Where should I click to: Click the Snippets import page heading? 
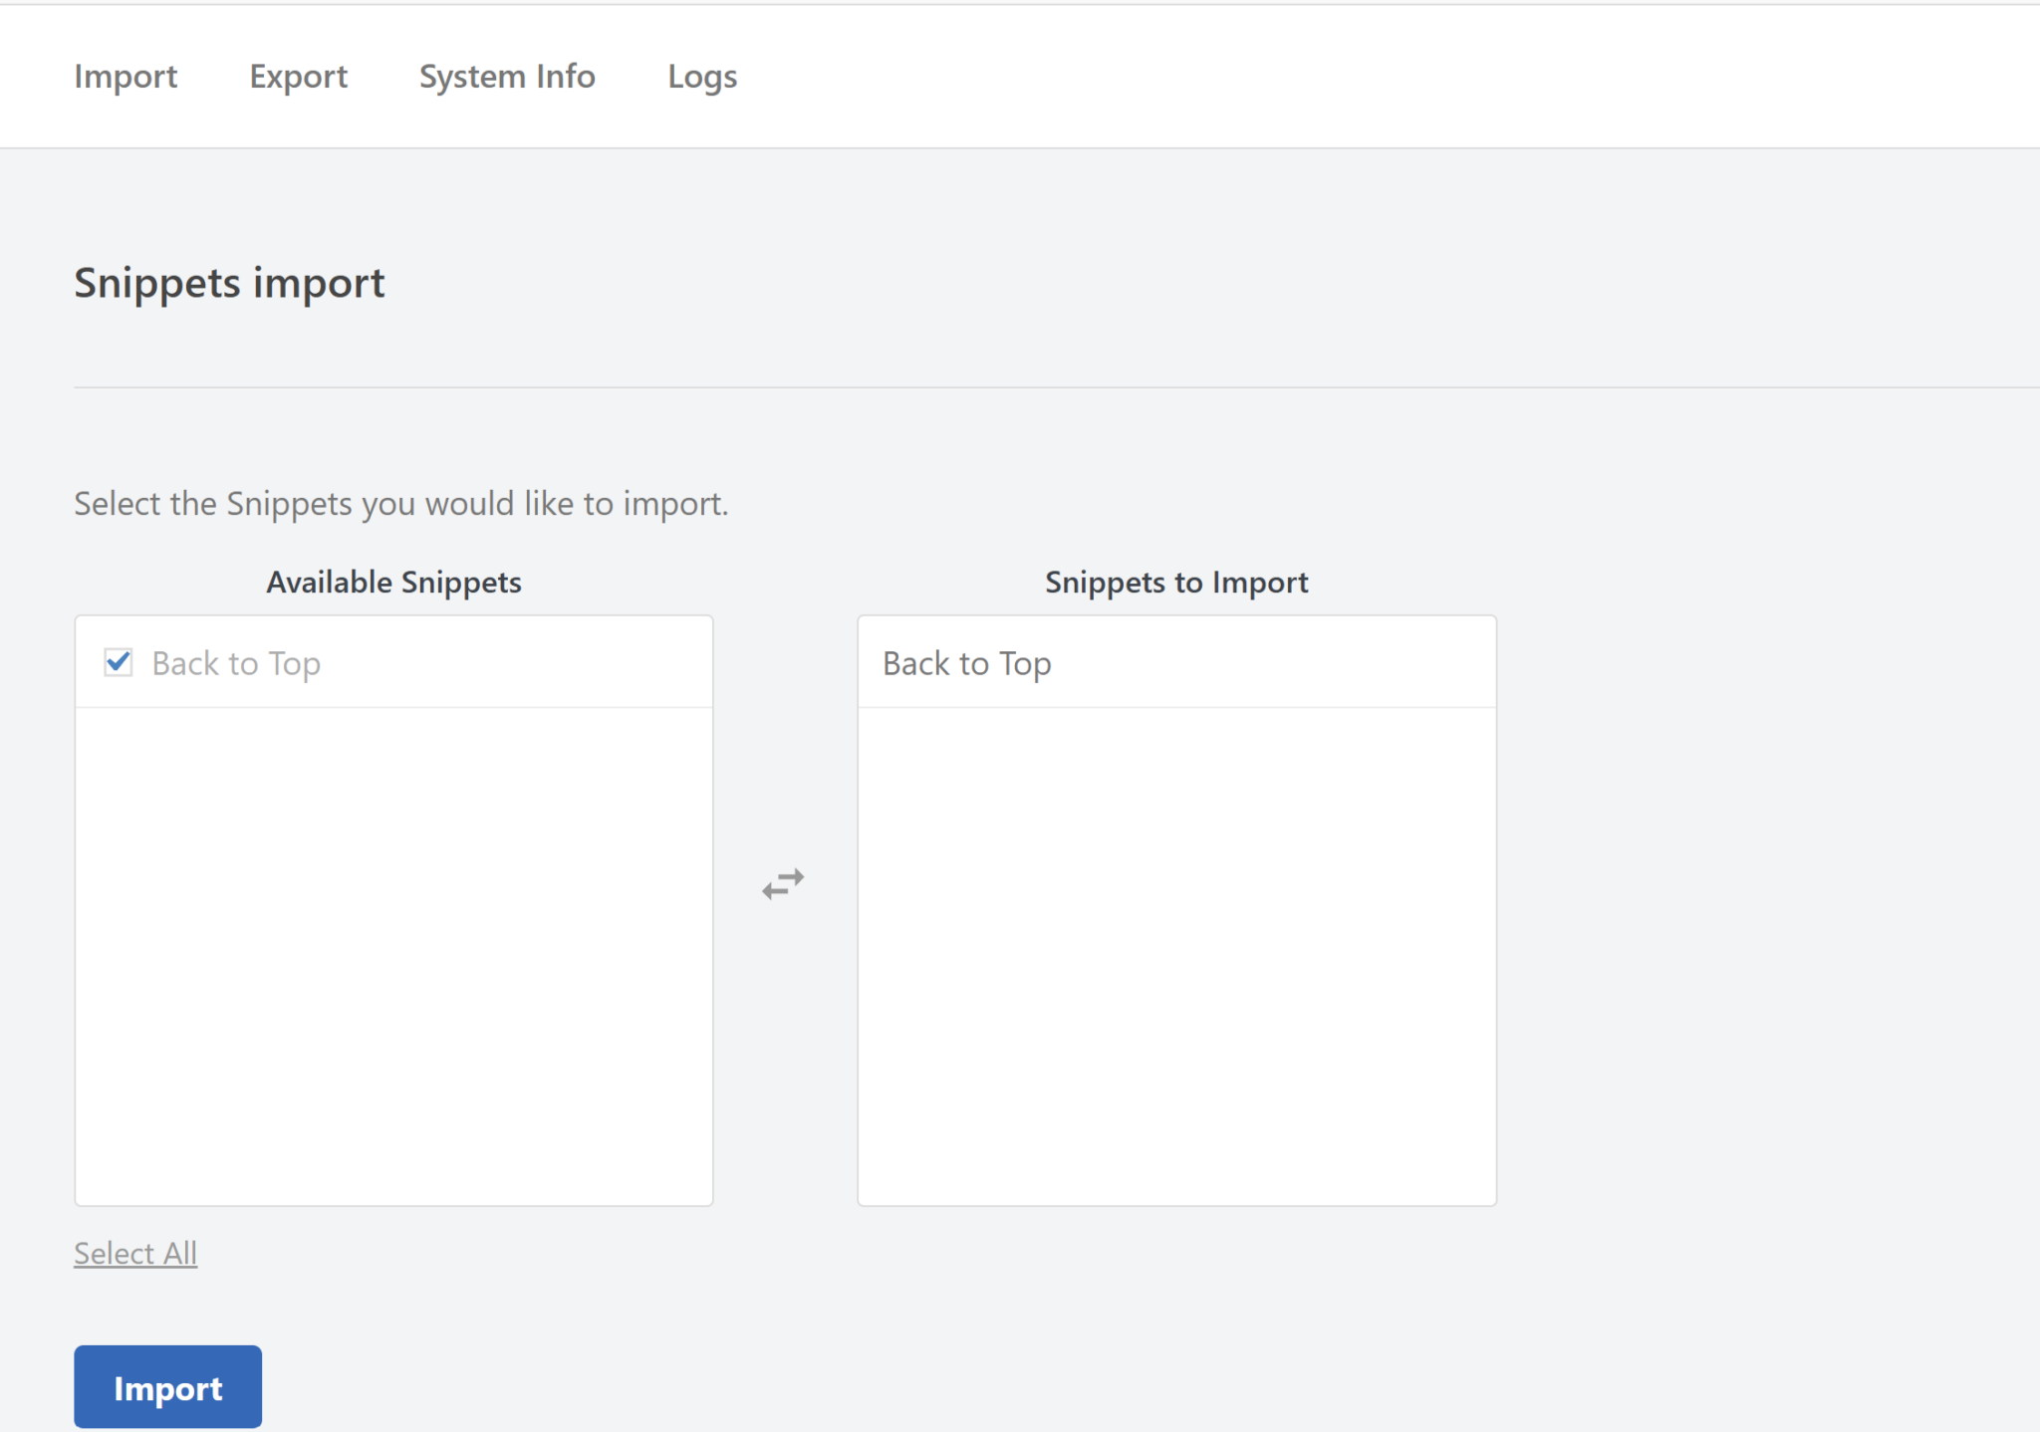coord(228,282)
